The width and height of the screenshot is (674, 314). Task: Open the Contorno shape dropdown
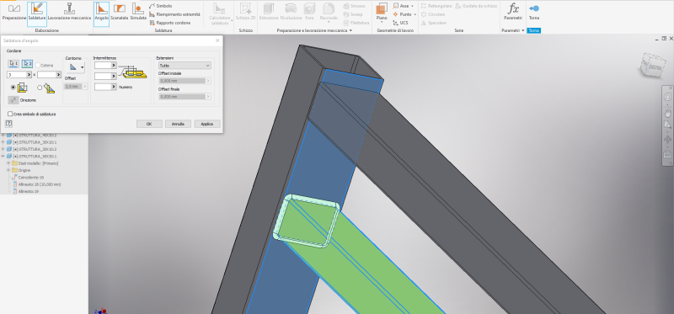coord(75,67)
